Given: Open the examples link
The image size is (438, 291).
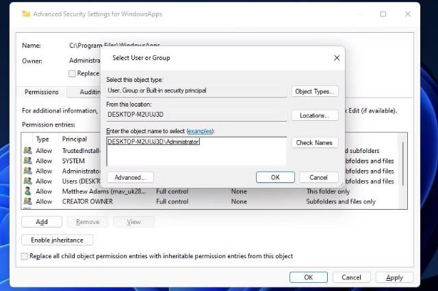Looking at the screenshot, I should point(199,131).
